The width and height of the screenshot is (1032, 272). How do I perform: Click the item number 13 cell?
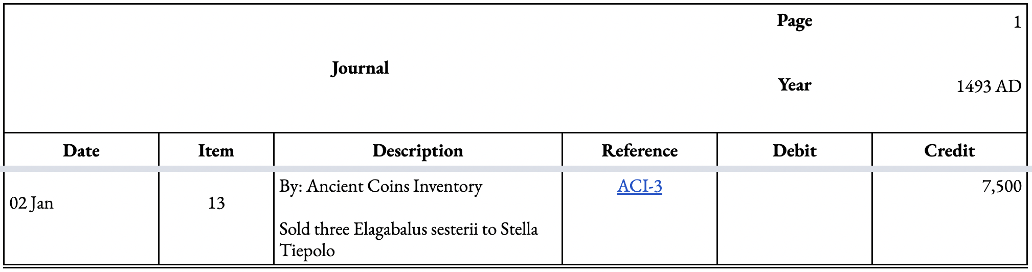(216, 218)
